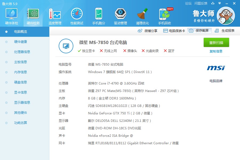Screen dimensions: 240x160
Task: Open the 论坛 forum link
Action: [x=188, y=3]
